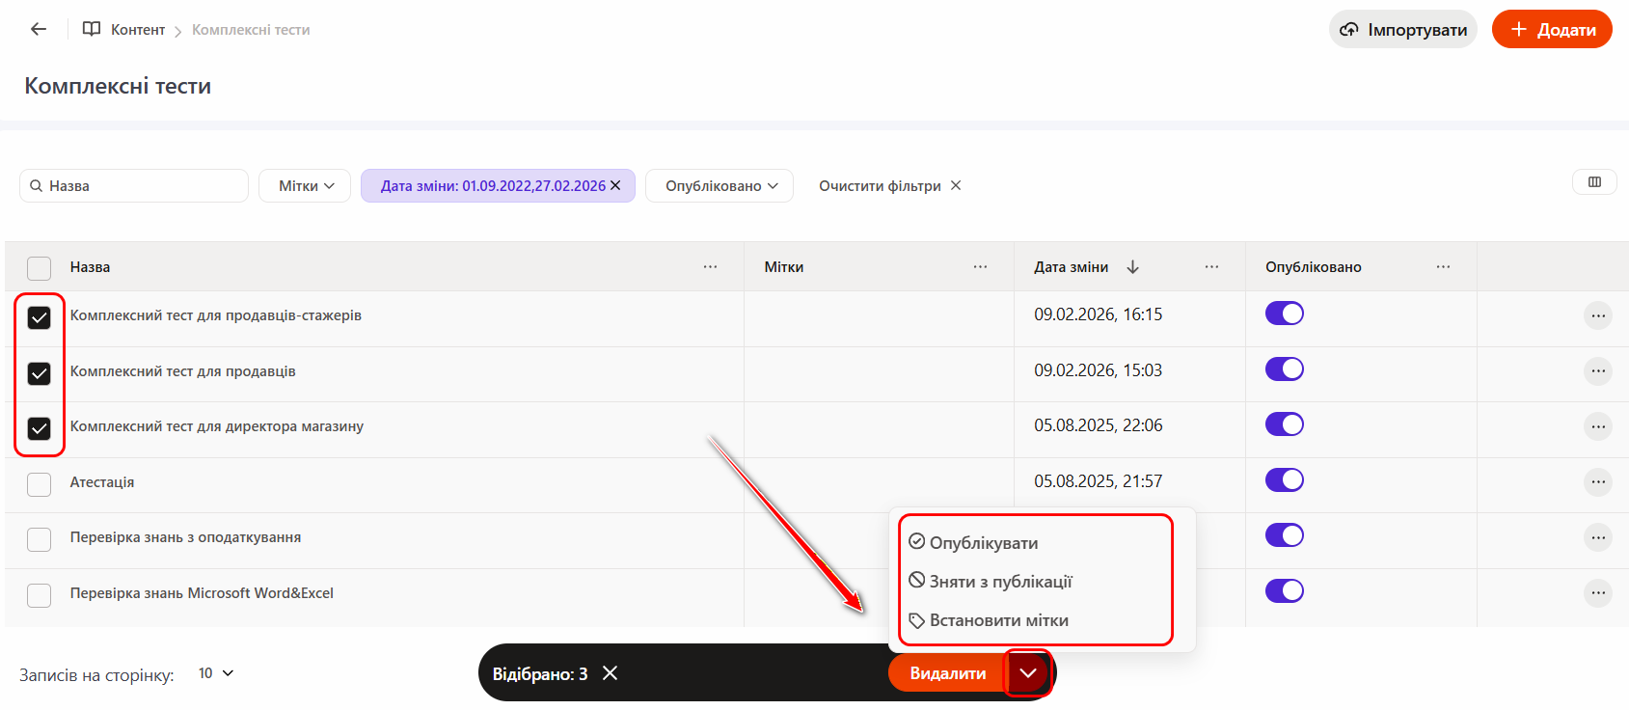This screenshot has height=710, width=1629.
Task: Click Назва column three-dot options
Action: [710, 267]
